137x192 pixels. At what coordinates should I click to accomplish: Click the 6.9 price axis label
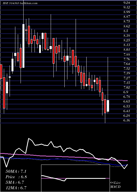125,92
